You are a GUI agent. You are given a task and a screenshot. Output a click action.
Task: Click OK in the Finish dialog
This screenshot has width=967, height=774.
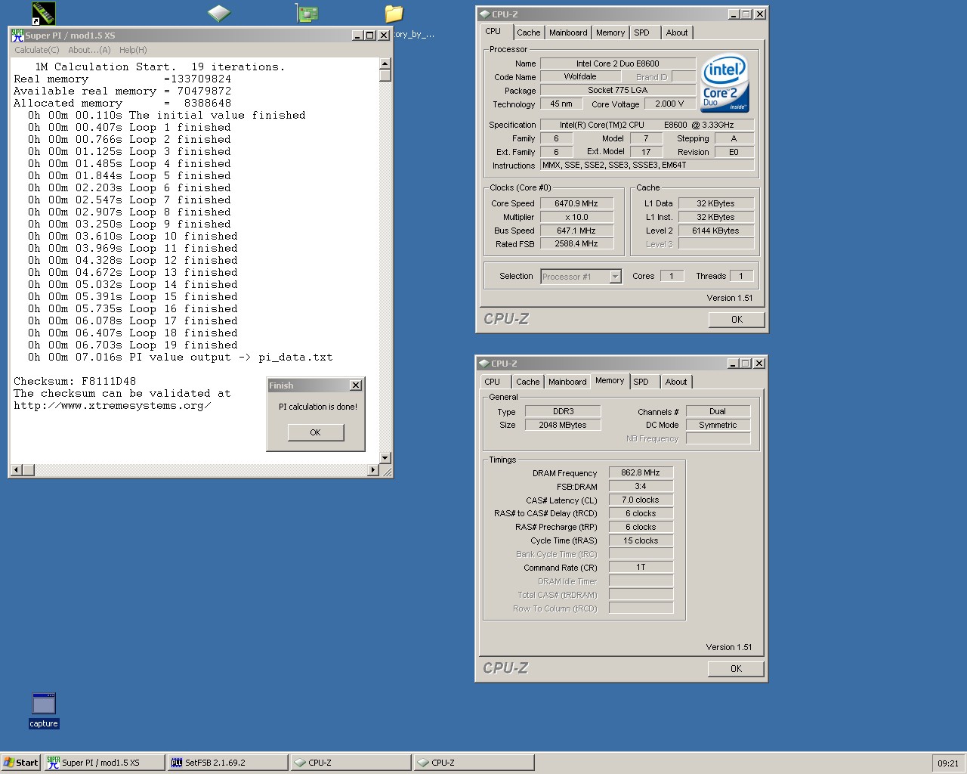316,432
